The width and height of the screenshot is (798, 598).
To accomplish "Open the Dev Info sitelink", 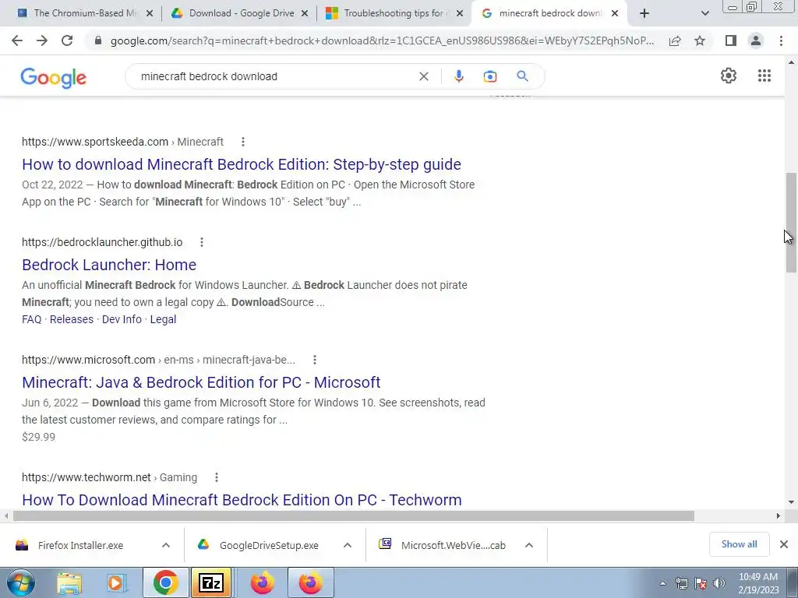I will 122,319.
